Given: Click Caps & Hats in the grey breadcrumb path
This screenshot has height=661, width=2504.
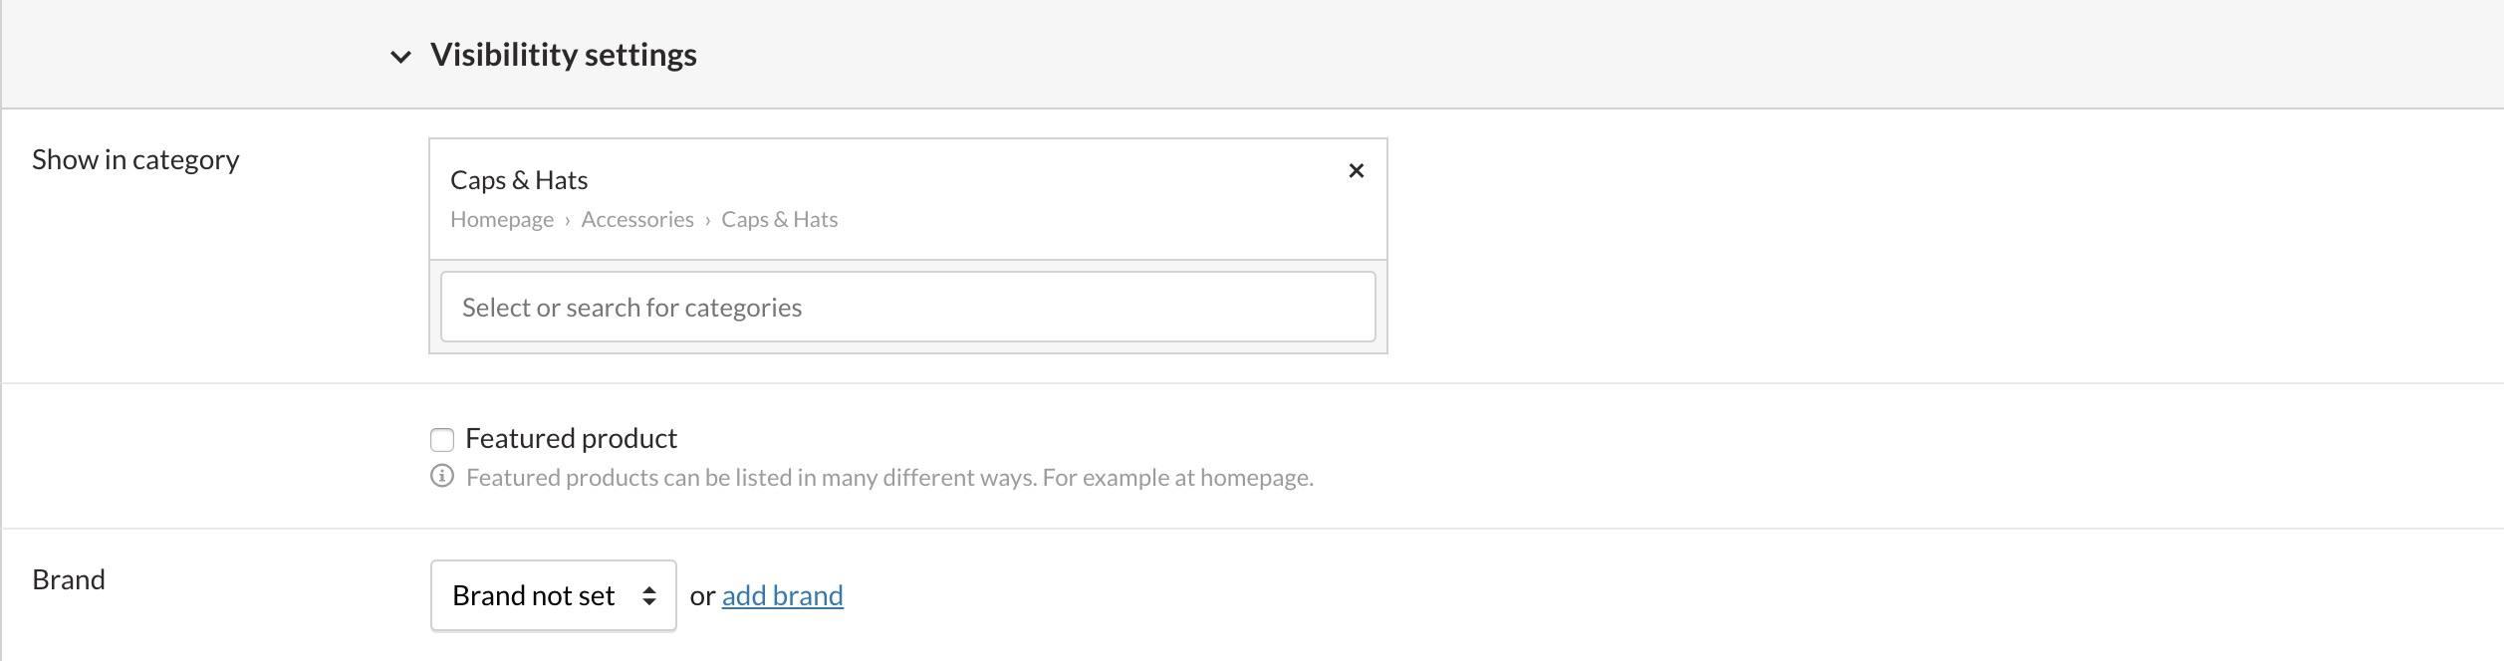Looking at the screenshot, I should pos(779,220).
